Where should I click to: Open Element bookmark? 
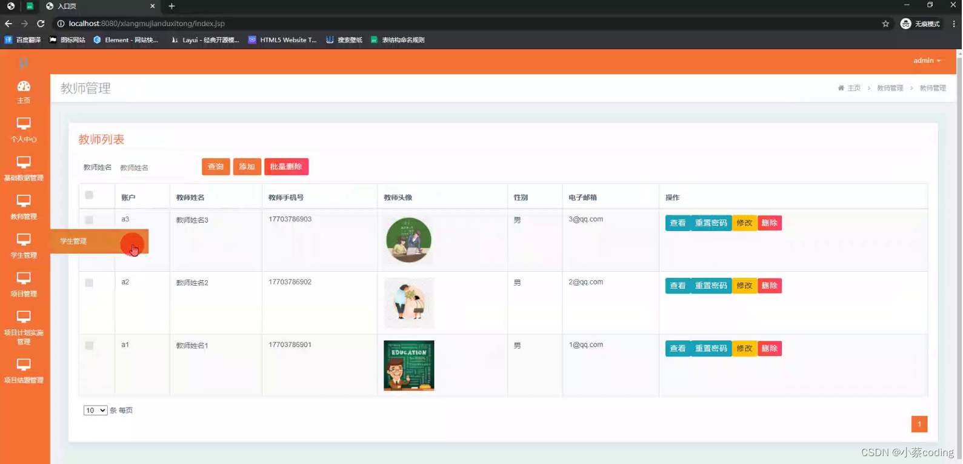click(x=125, y=40)
